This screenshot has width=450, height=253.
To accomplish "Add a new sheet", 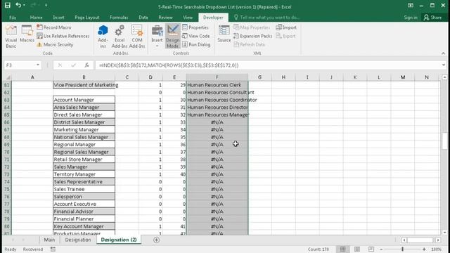I will (x=156, y=240).
